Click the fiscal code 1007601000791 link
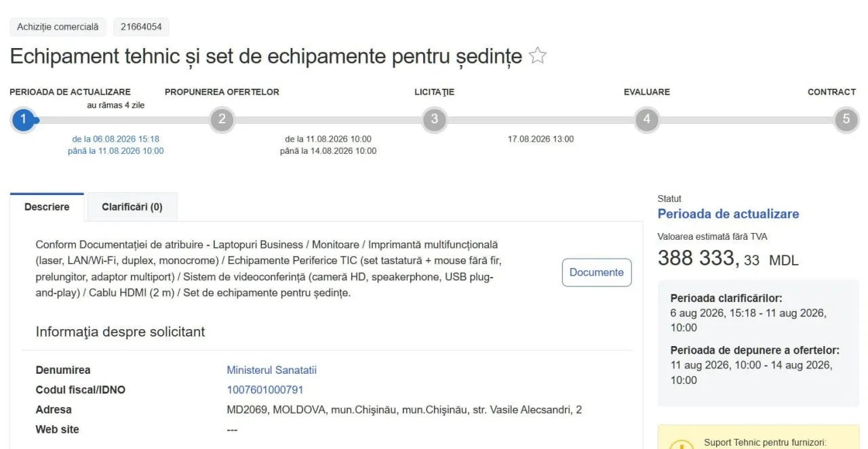Image resolution: width=868 pixels, height=449 pixels. [265, 390]
